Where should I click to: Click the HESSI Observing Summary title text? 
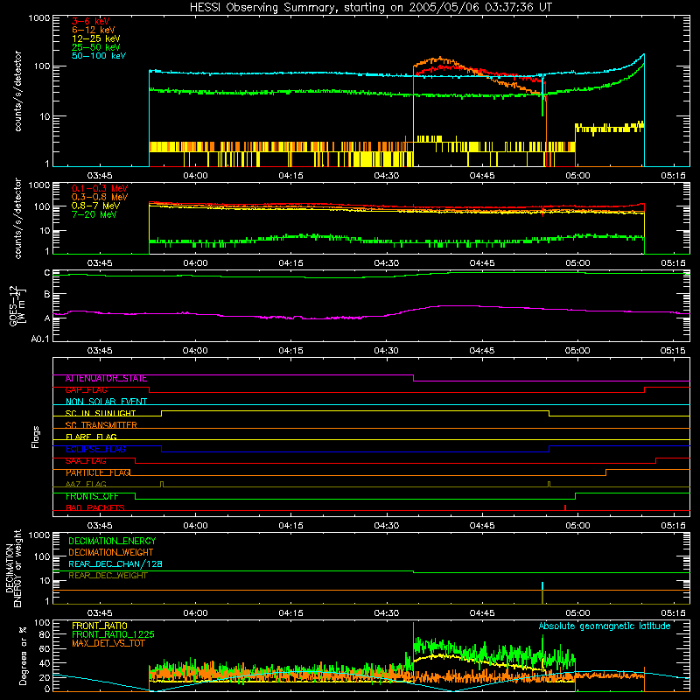pyautogui.click(x=371, y=8)
